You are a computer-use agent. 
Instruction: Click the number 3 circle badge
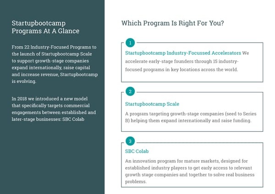pyautogui.click(x=131, y=141)
